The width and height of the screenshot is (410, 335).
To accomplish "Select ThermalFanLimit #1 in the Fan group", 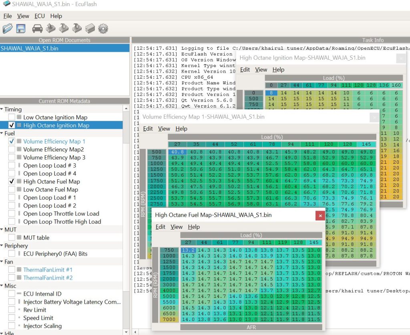I will click(x=48, y=270).
